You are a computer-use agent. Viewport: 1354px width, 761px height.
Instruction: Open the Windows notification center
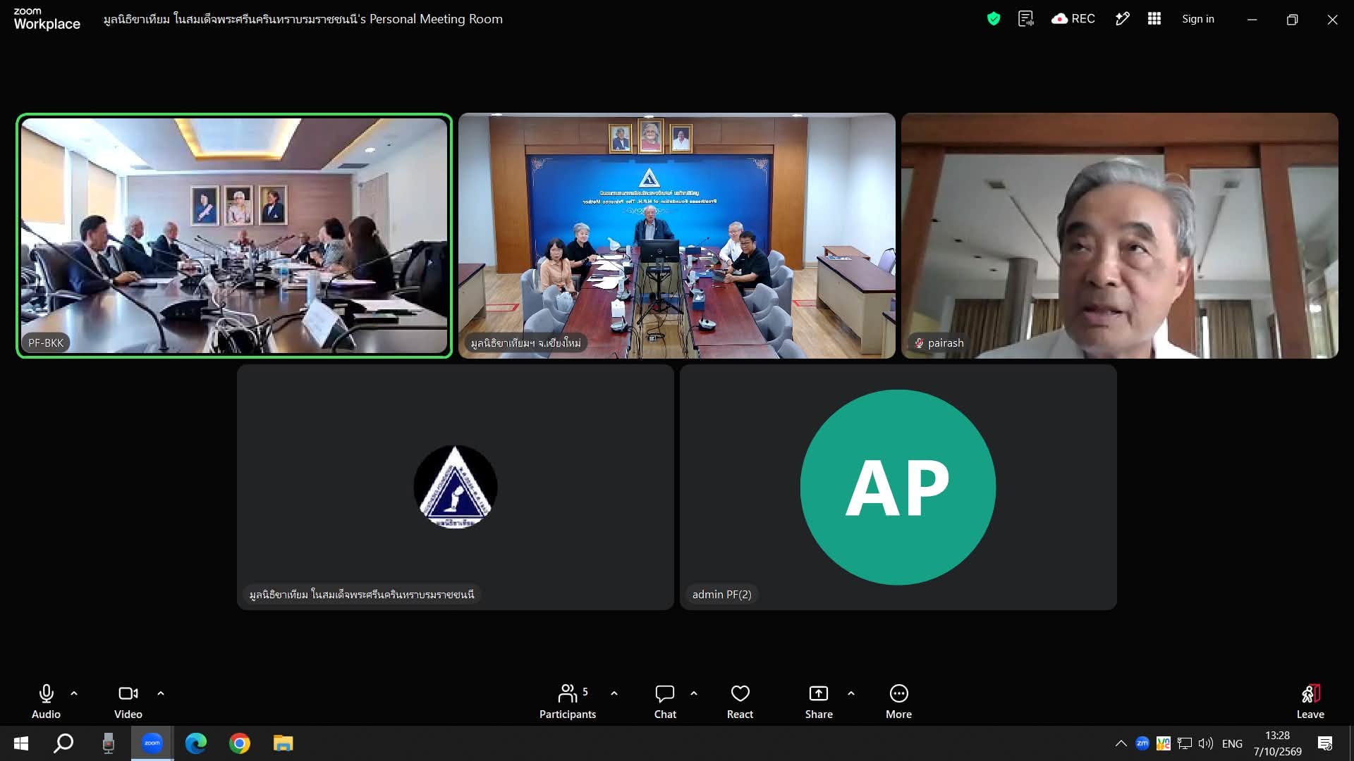[1325, 743]
